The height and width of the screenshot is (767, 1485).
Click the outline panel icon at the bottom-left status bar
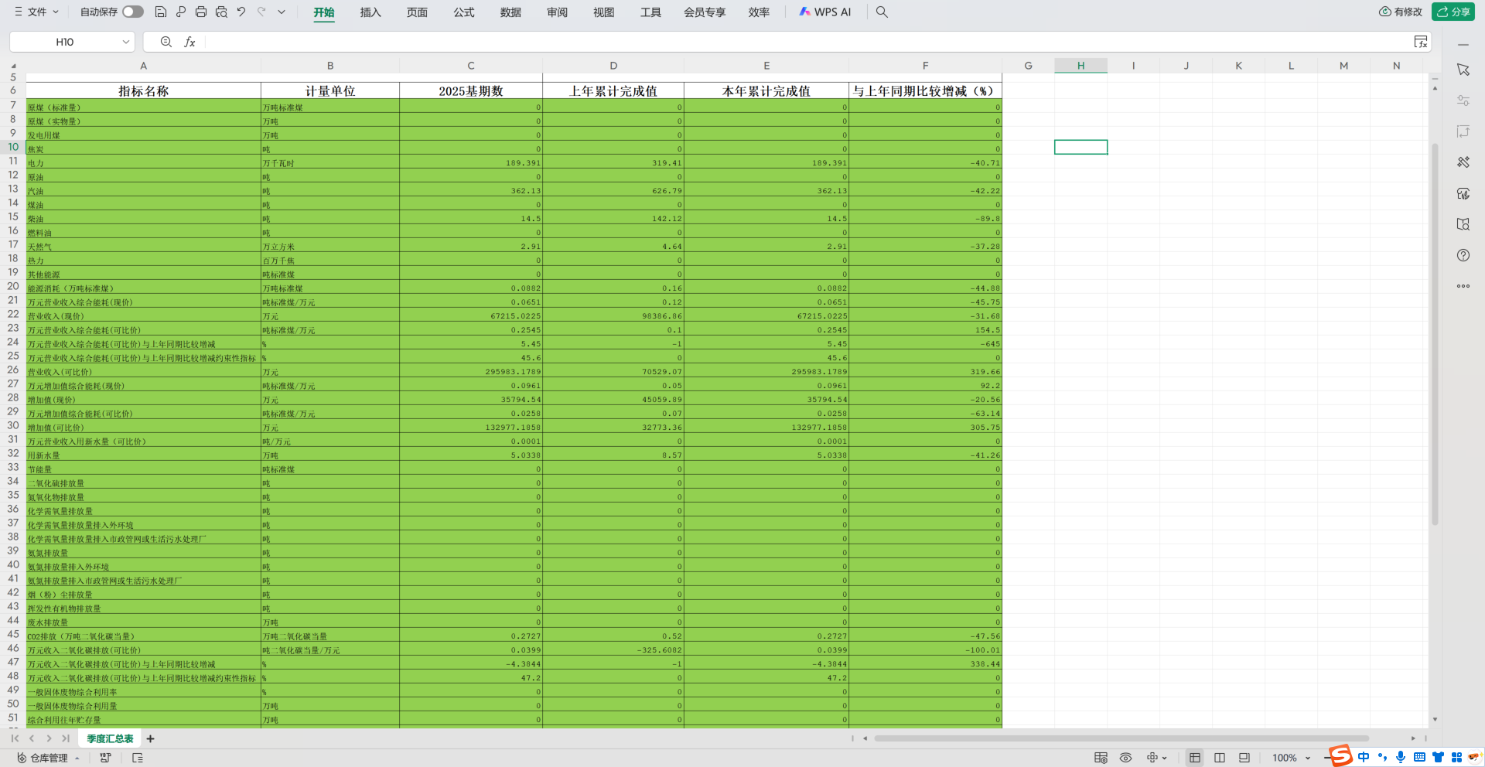pos(138,758)
